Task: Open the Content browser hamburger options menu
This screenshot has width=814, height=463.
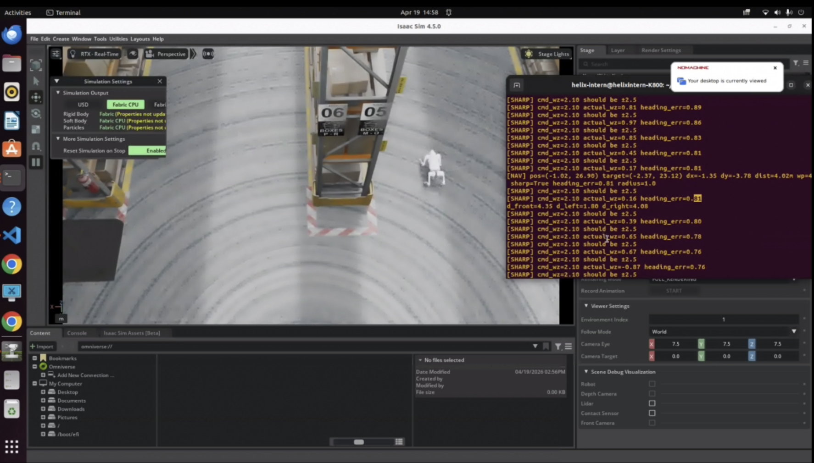Action: pos(568,347)
